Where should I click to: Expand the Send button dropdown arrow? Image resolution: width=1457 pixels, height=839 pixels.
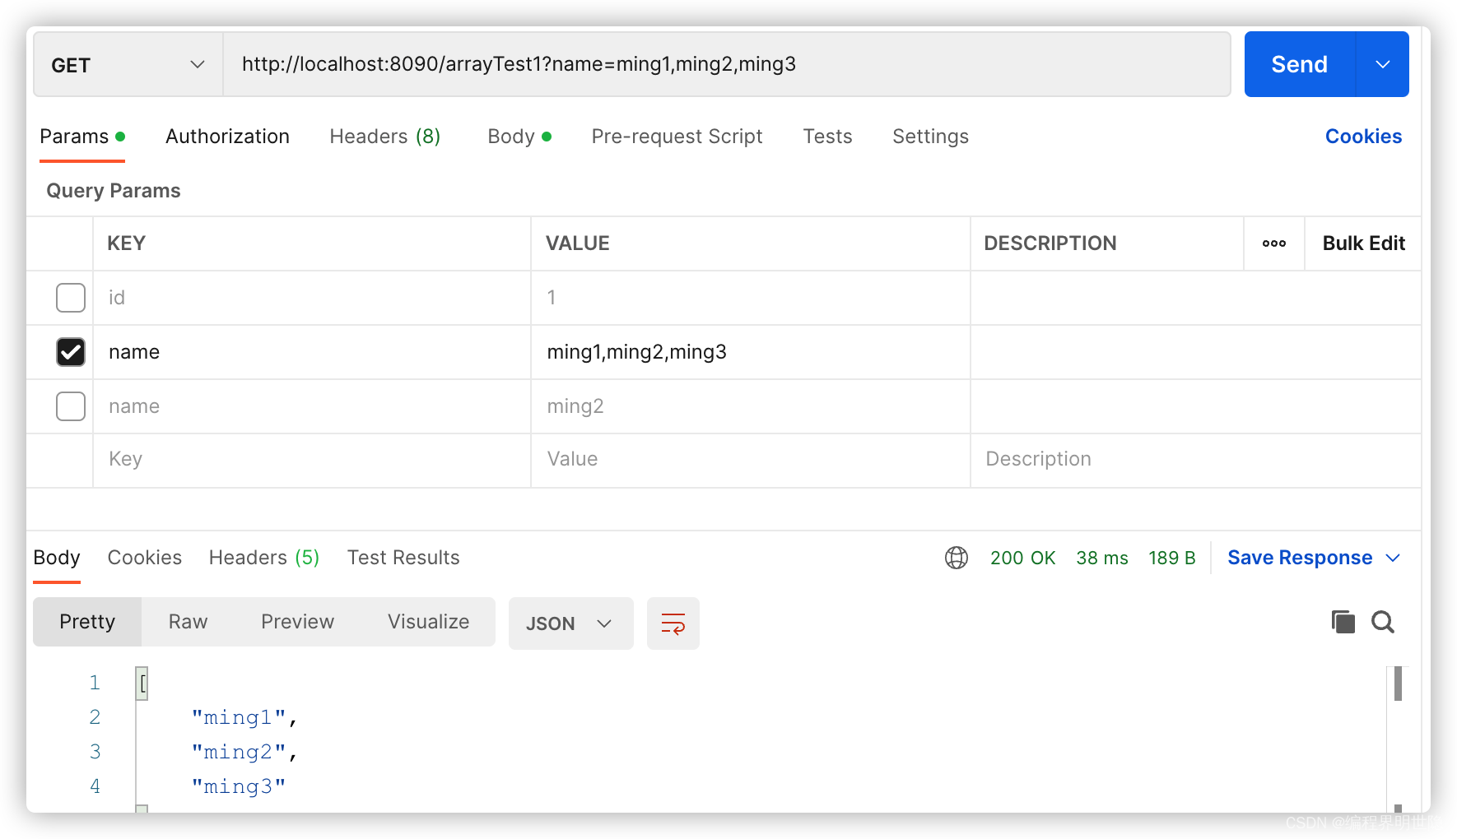pos(1382,65)
